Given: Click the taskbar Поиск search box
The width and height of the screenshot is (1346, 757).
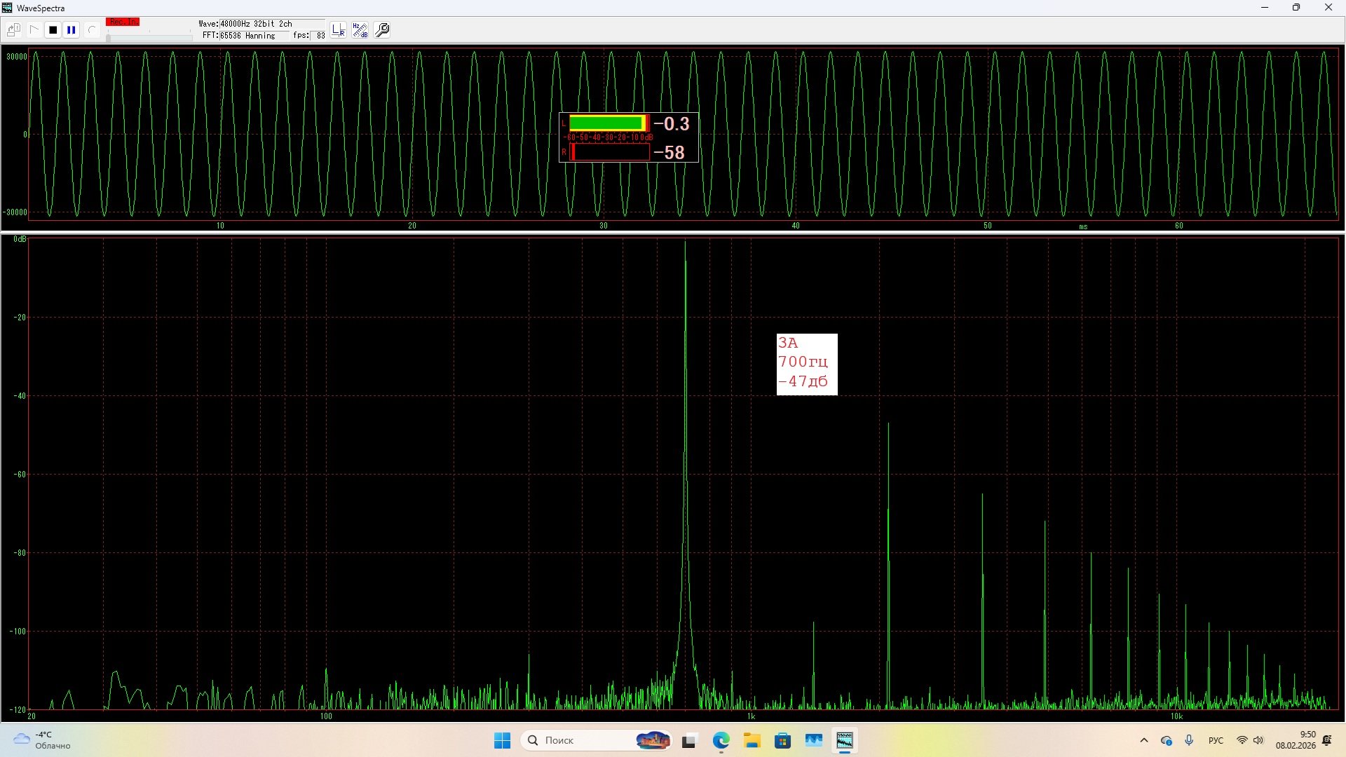Looking at the screenshot, I should [x=582, y=740].
